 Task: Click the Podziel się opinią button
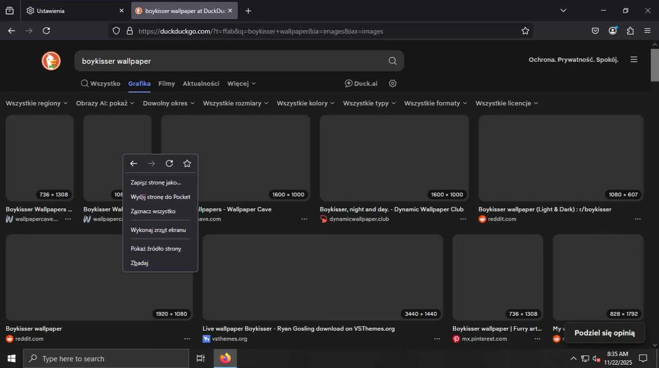pos(604,333)
